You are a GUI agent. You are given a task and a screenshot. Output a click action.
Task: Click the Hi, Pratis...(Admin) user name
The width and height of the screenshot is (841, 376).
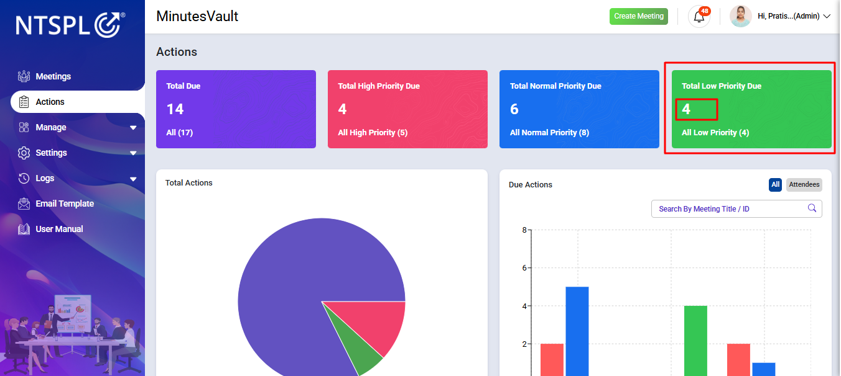pyautogui.click(x=788, y=16)
